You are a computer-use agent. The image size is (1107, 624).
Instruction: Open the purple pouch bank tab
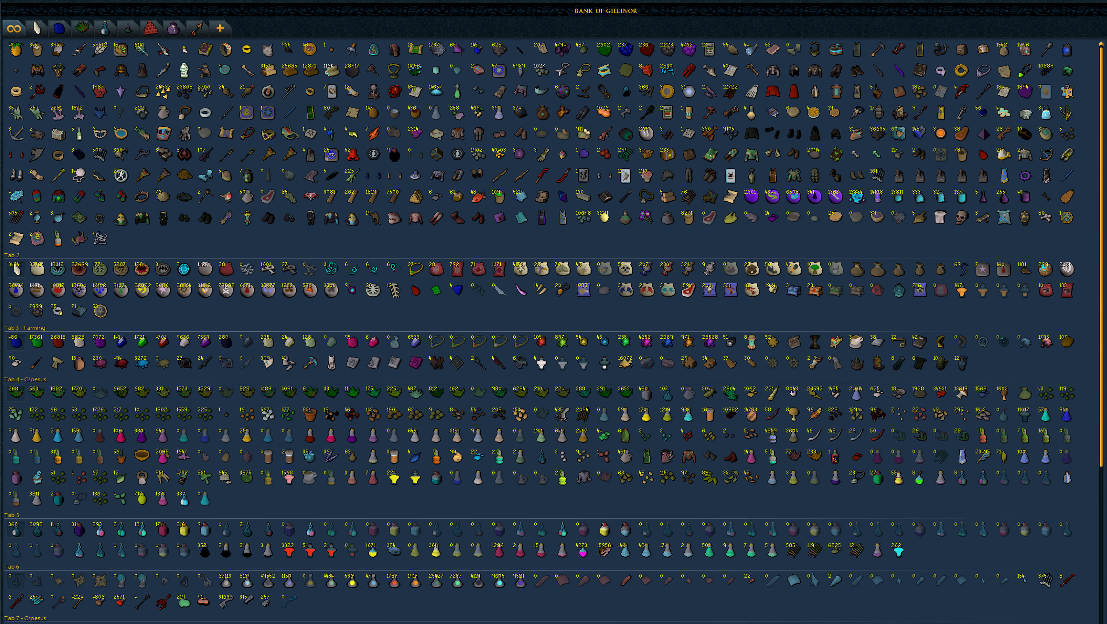point(174,28)
